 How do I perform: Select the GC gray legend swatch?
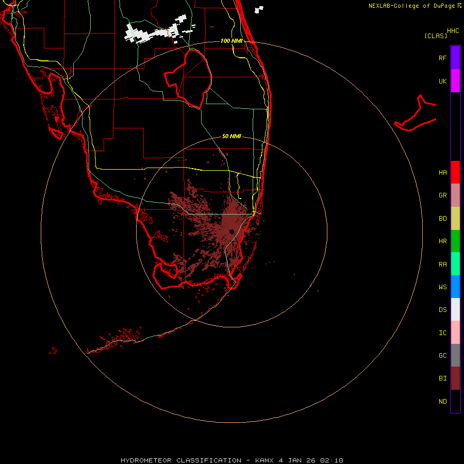pos(455,355)
